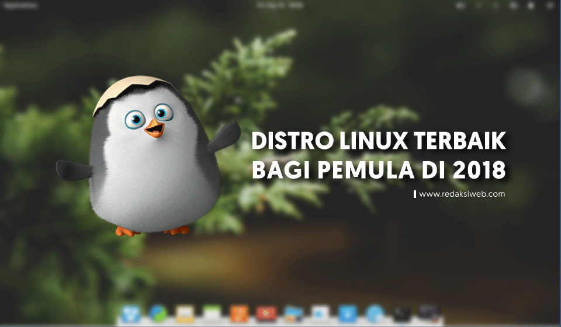Click the power indicator at panel's far right
The height and width of the screenshot is (327, 561).
tap(549, 5)
